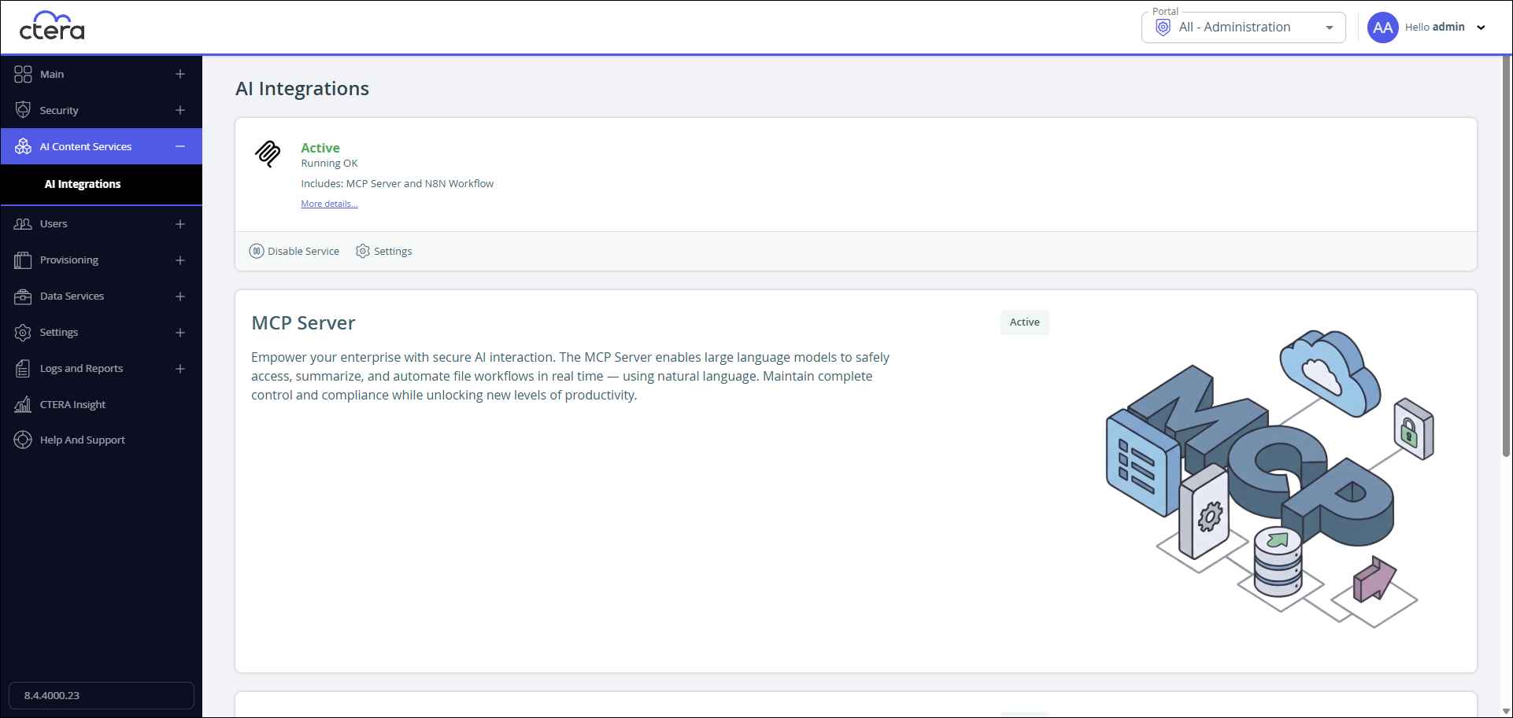The image size is (1513, 718).
Task: Click the AI Content Services cubes icon
Action: [x=23, y=146]
